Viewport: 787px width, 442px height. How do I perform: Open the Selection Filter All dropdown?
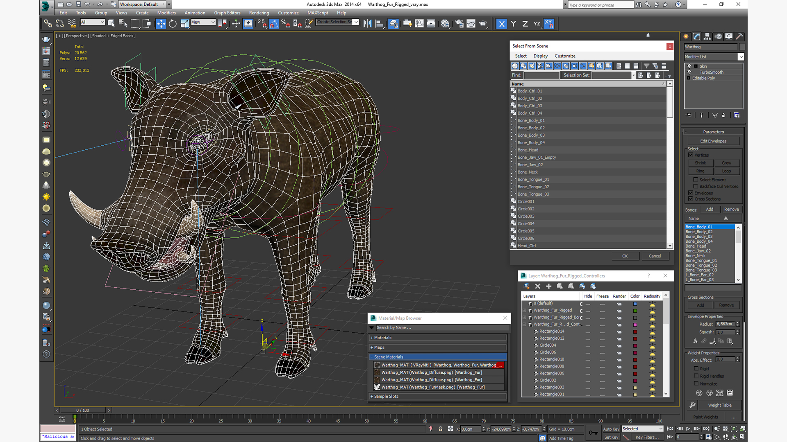click(x=93, y=22)
